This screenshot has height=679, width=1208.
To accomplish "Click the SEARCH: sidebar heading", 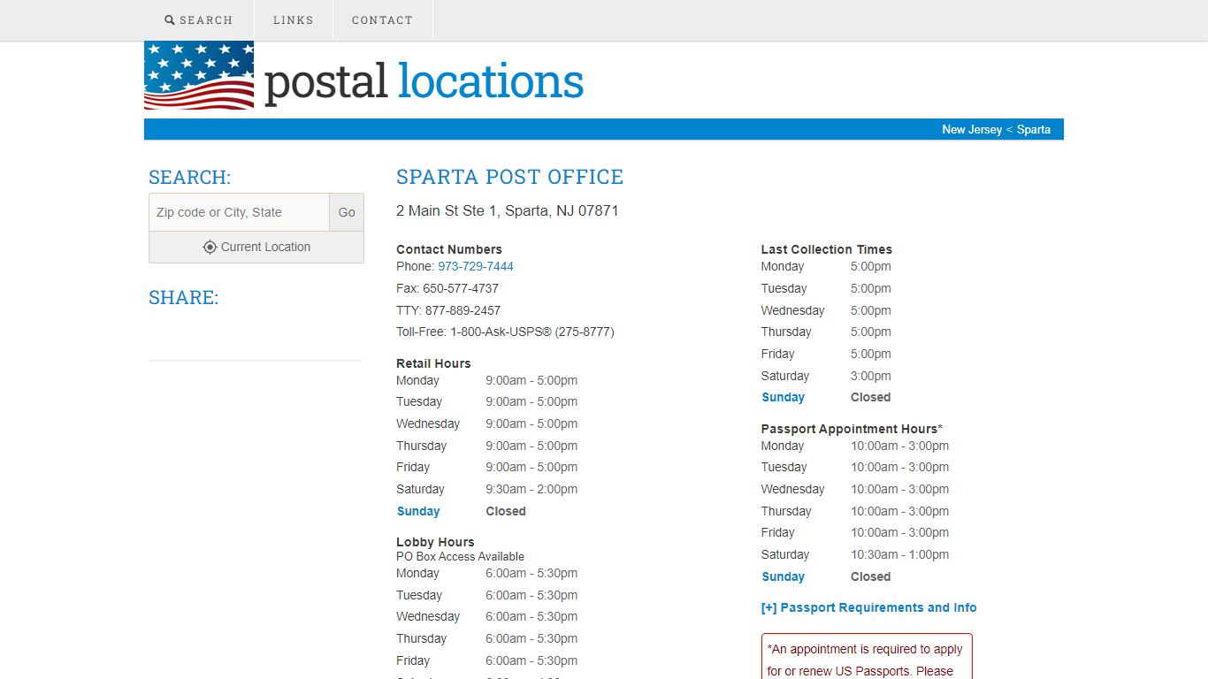I will coord(189,177).
